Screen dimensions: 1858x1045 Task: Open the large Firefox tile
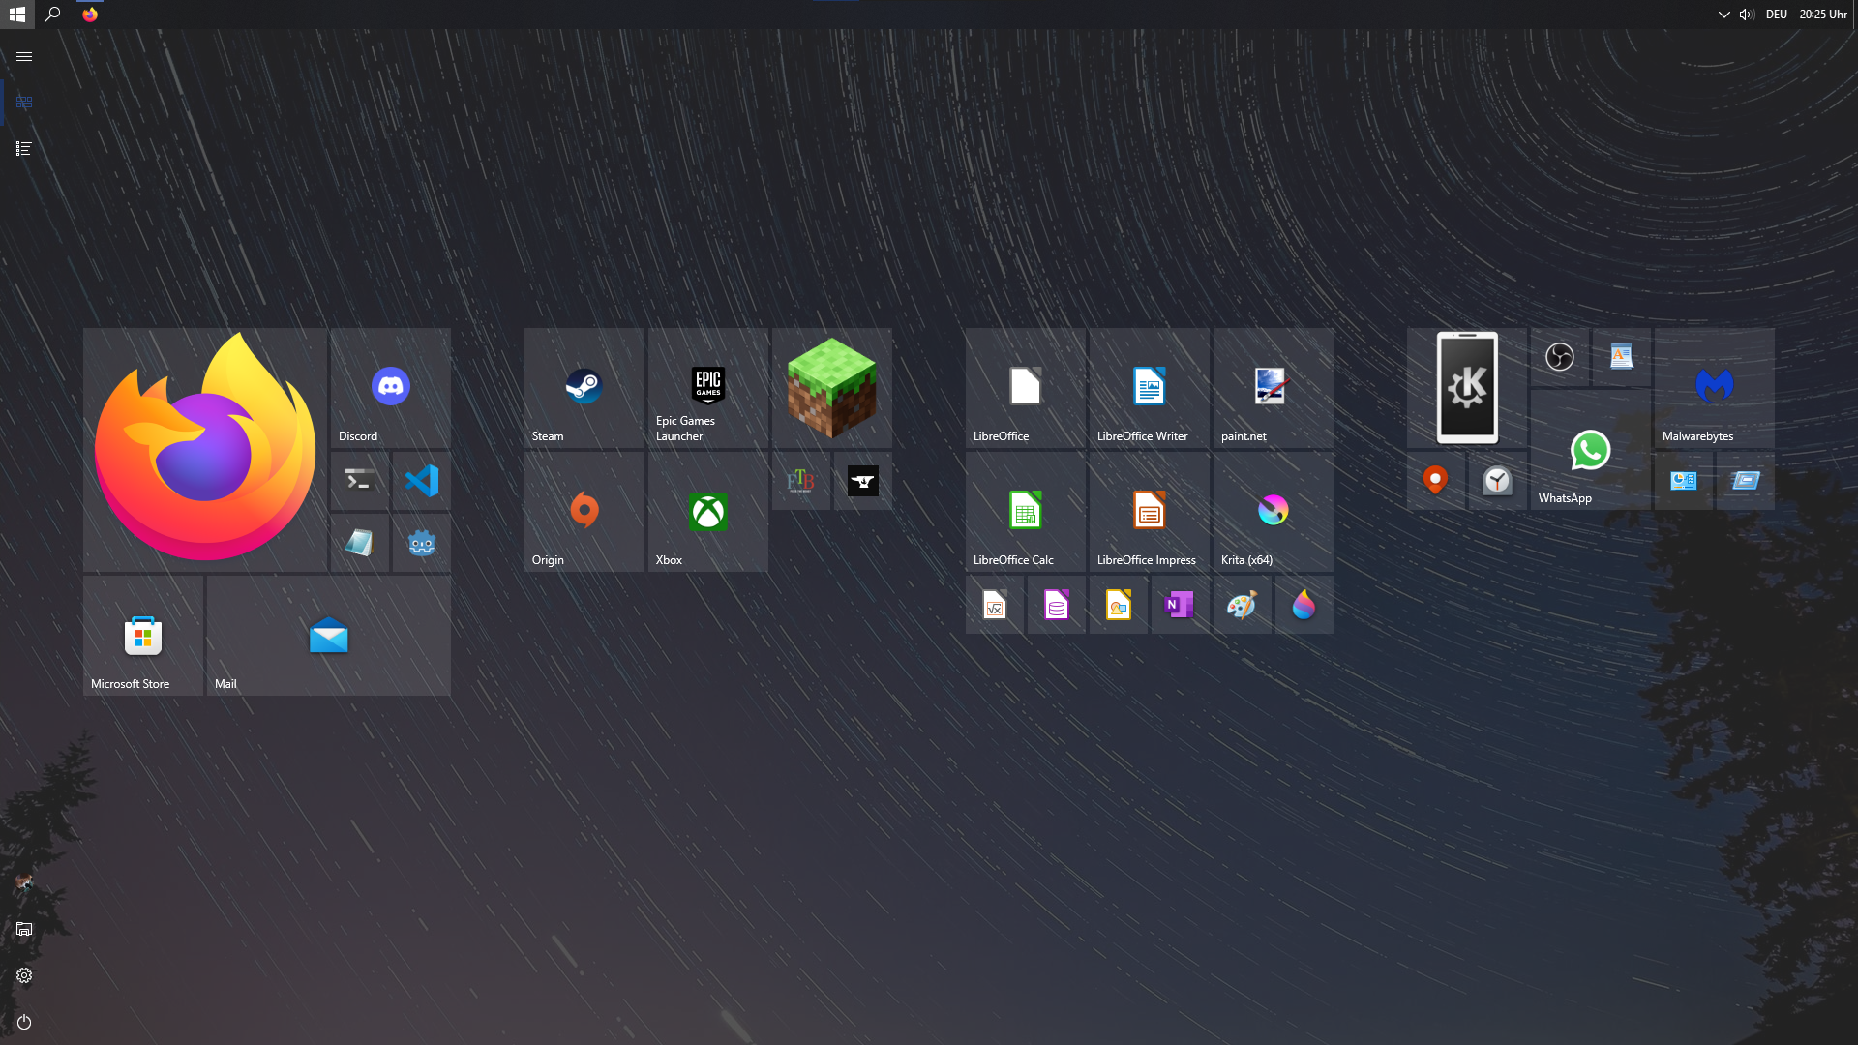(x=205, y=450)
